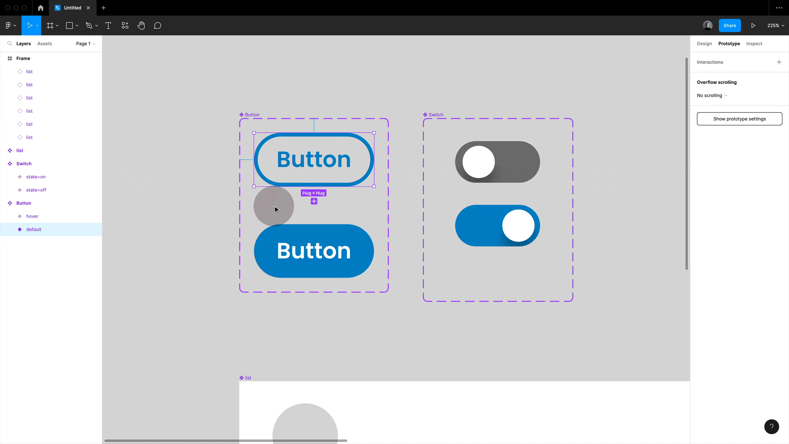Click the grey off-state switch
This screenshot has width=789, height=444.
point(497,162)
